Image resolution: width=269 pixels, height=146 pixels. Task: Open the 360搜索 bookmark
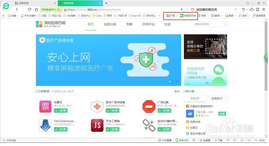click(69, 15)
